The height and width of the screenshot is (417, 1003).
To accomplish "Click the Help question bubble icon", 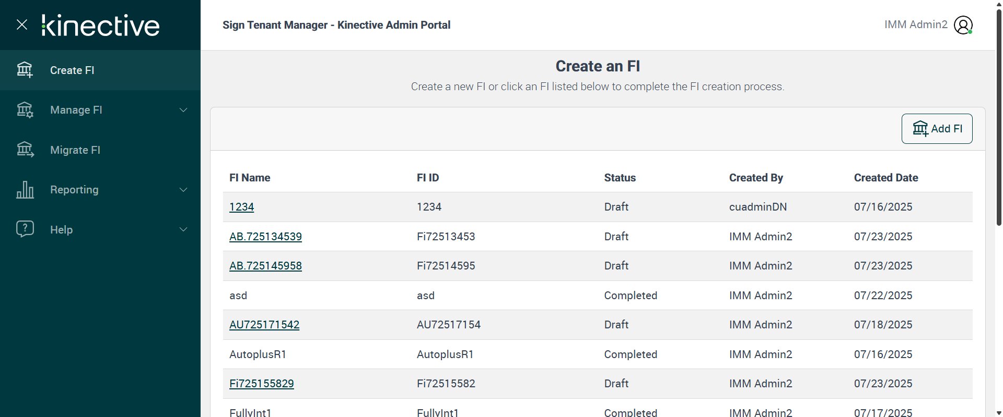I will (x=25, y=229).
